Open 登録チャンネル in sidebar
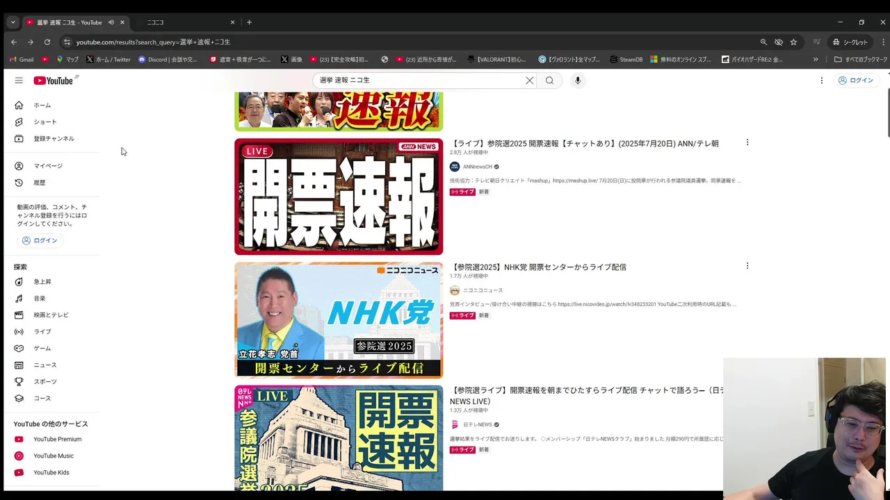This screenshot has height=500, width=890. (x=52, y=139)
